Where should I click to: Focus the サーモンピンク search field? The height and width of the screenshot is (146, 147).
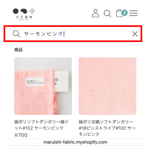coord(73,34)
